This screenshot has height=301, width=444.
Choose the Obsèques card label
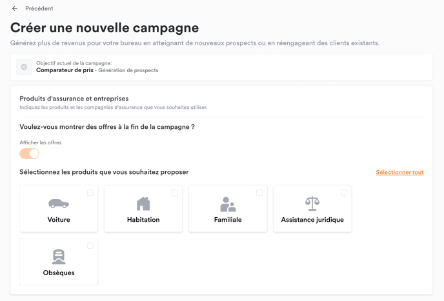coord(59,273)
